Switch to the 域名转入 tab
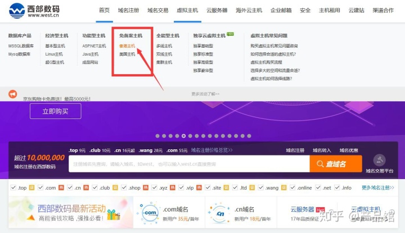 322,150
